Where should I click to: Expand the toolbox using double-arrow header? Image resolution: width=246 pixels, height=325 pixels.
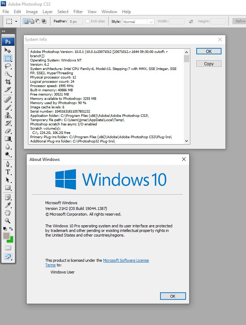4,31
